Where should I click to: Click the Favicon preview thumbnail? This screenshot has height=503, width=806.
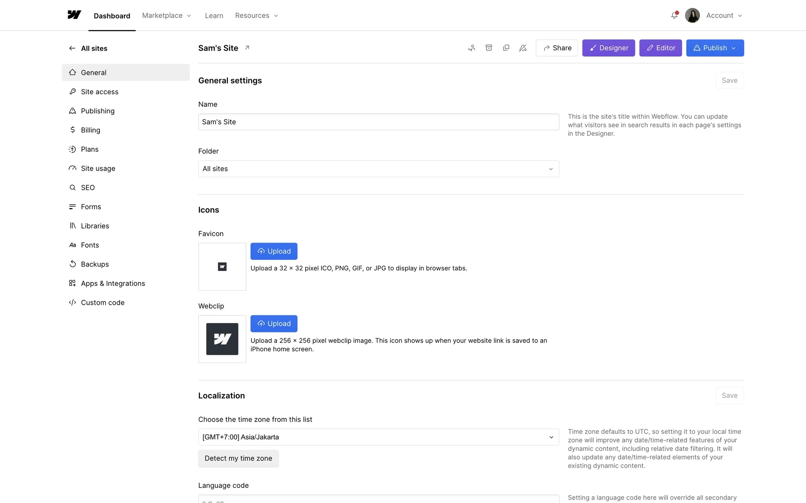[x=222, y=267]
